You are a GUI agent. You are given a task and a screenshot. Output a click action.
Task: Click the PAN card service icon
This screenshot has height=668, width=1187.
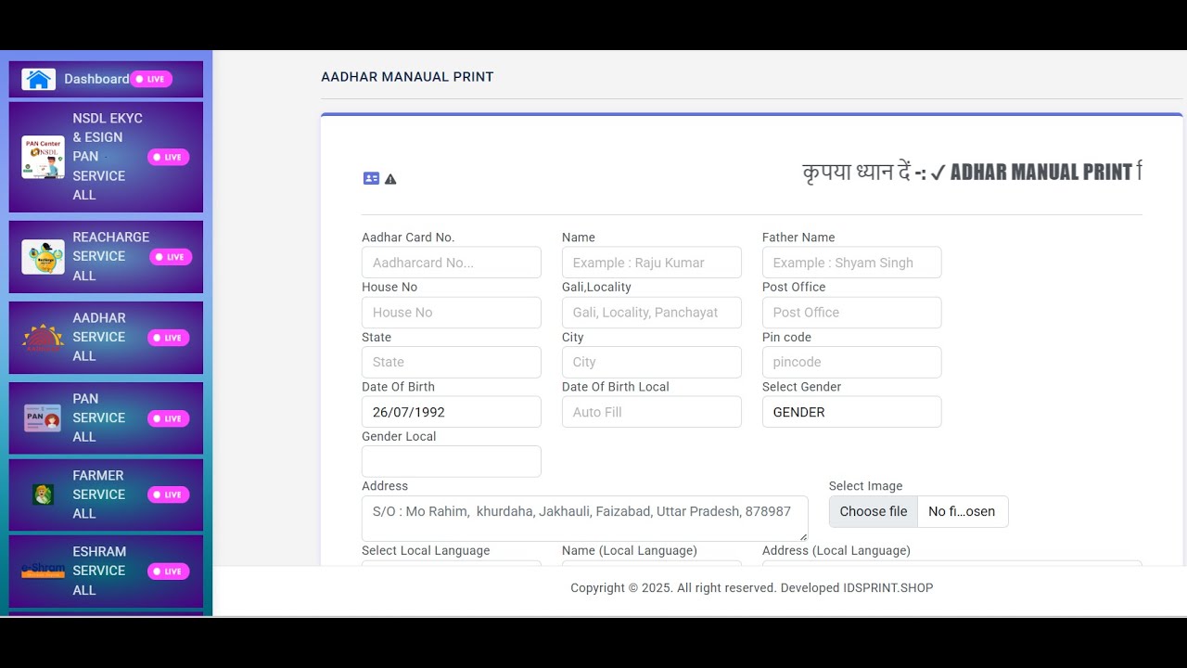tap(43, 418)
